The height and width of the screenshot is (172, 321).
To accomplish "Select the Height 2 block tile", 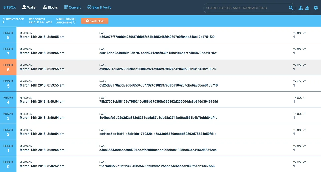I will tap(8, 132).
